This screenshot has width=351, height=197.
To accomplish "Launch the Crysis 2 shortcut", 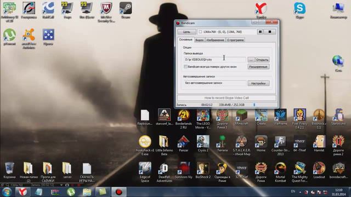I will tap(203, 143).
